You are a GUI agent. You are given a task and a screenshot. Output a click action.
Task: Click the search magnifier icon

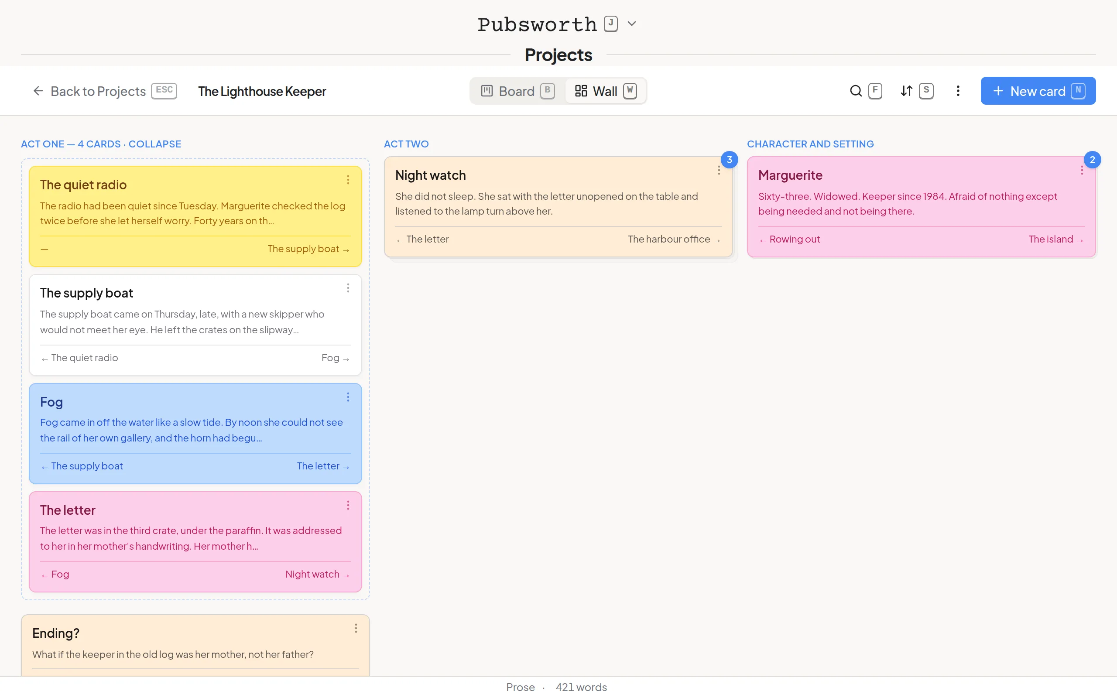[x=856, y=91]
